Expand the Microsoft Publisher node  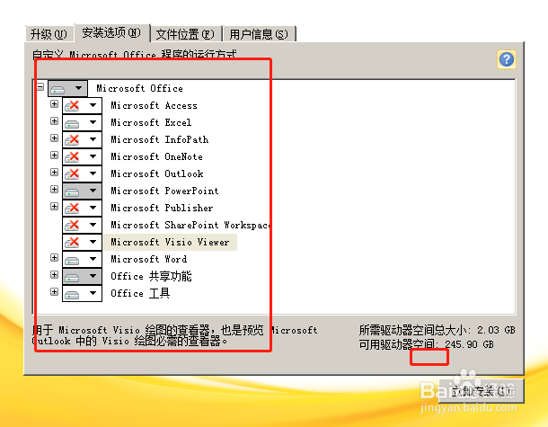coord(54,207)
